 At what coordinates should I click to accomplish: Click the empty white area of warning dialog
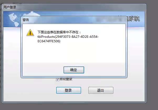point(74,53)
